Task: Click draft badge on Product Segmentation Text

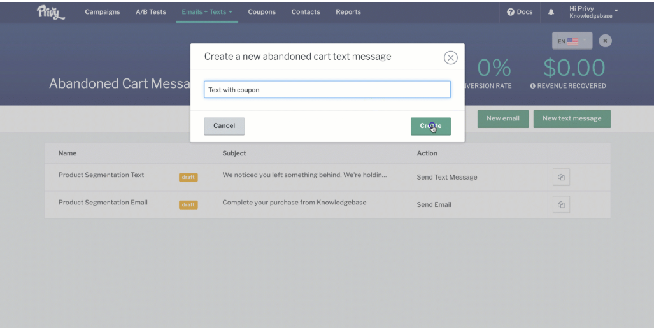Action: (188, 177)
